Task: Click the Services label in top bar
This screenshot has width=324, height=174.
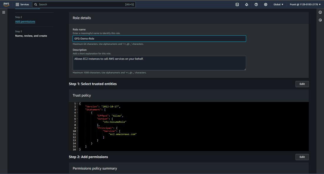Action: (24, 4)
